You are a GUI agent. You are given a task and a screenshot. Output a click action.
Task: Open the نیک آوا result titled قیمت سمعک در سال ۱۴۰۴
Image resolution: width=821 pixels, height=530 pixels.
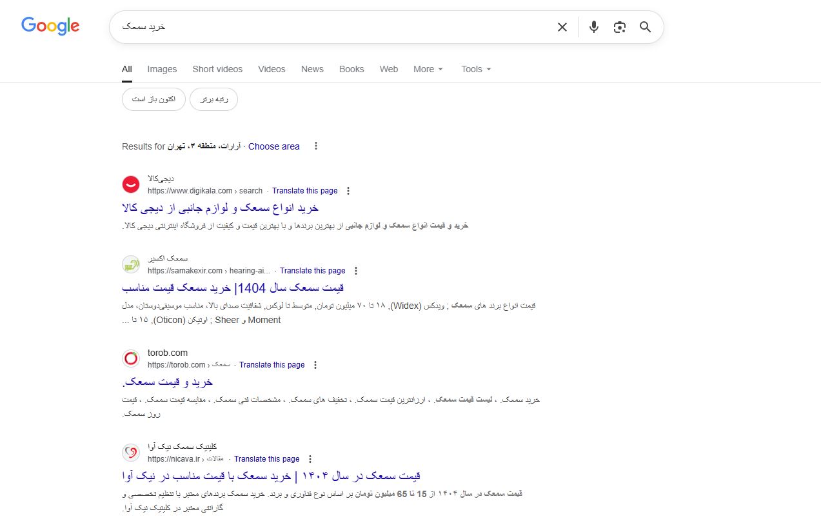click(271, 476)
